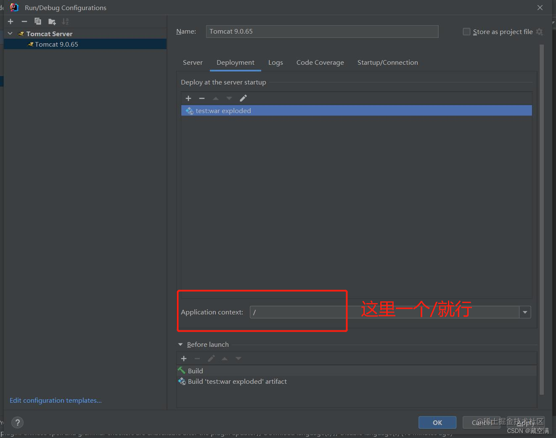Edit the selected Before launch task
Screen dimensions: 556x438
pos(211,359)
